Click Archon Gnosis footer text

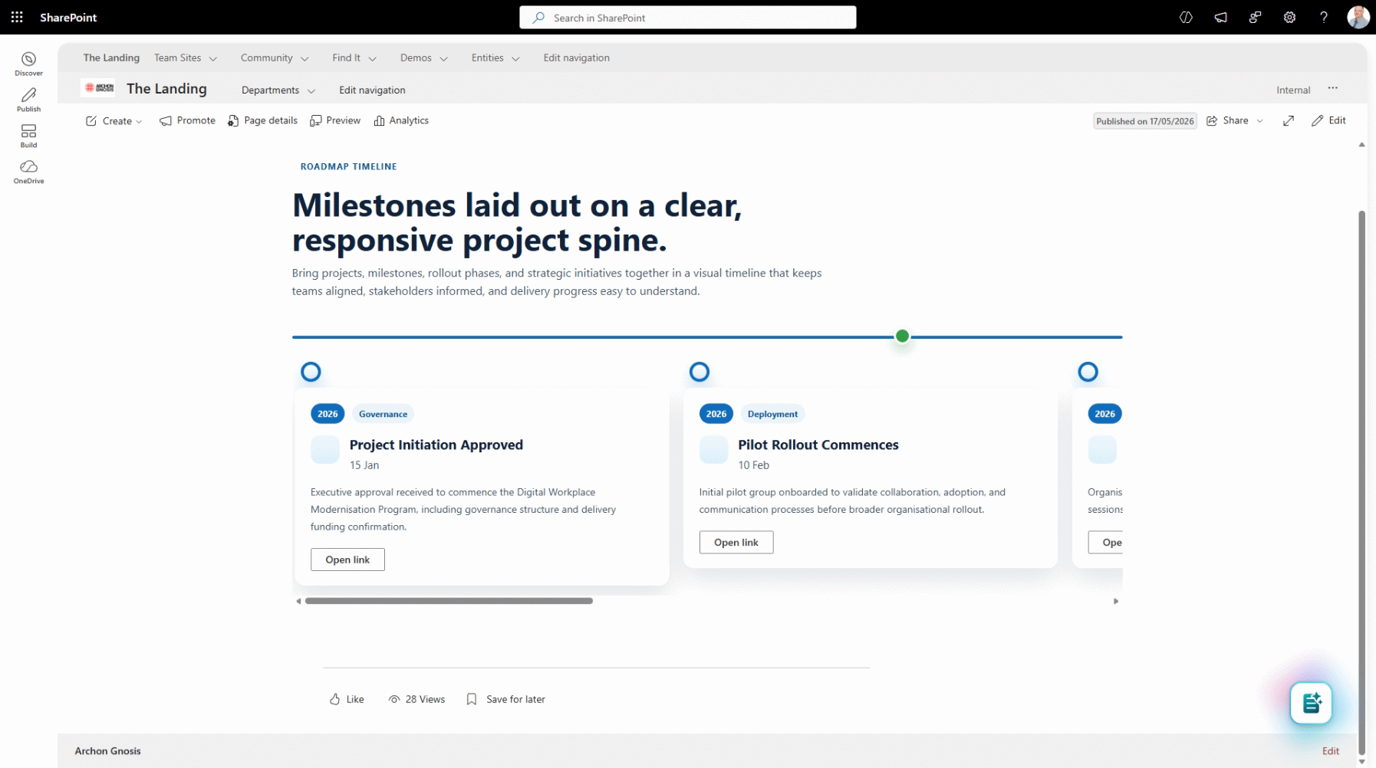(x=107, y=751)
